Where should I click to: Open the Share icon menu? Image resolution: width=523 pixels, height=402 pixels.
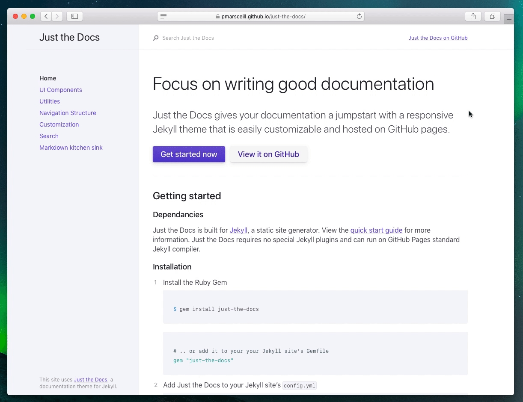[473, 16]
